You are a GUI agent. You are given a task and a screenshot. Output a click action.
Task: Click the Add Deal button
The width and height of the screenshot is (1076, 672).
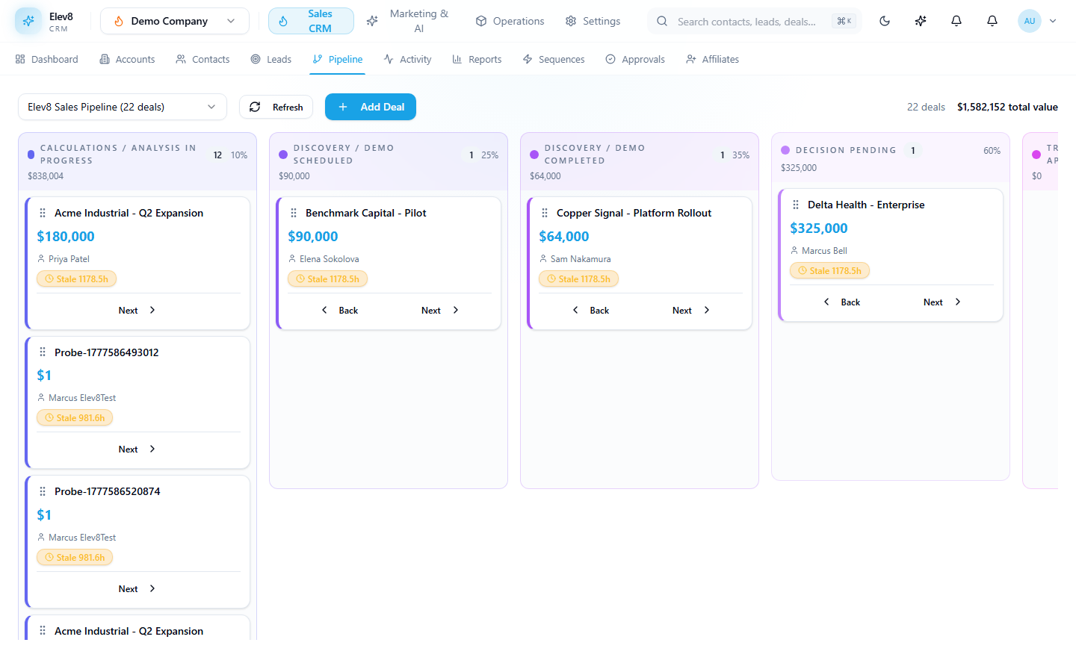pos(371,107)
